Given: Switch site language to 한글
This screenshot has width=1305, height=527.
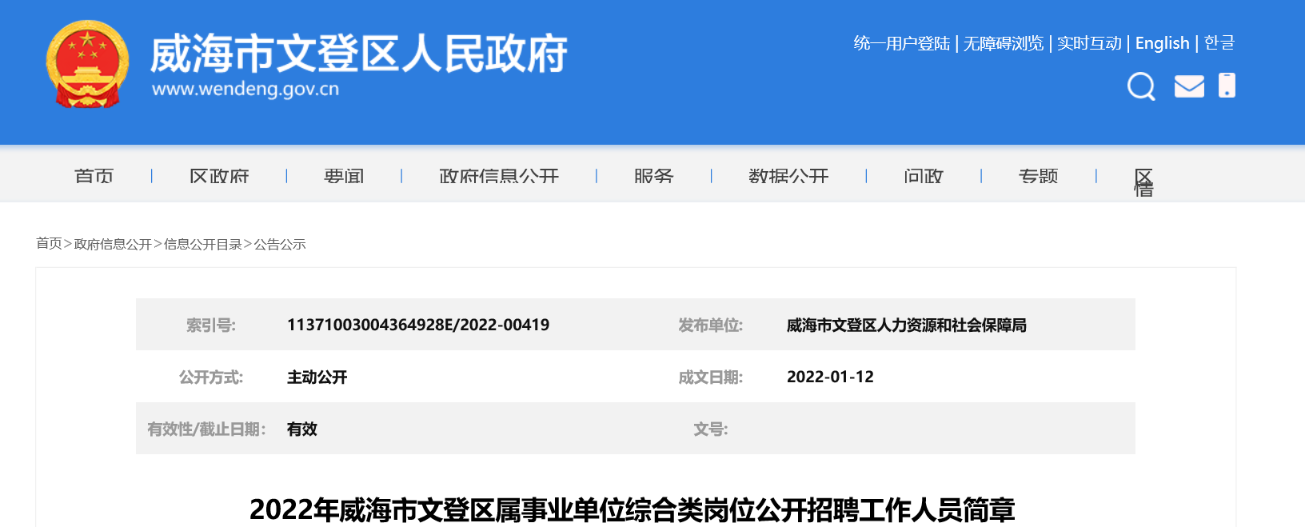Looking at the screenshot, I should tap(1219, 43).
